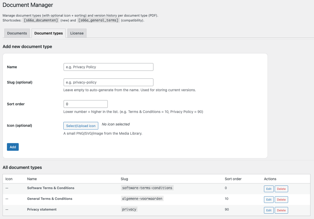Focus the Slug (optional) input field

pos(108,82)
